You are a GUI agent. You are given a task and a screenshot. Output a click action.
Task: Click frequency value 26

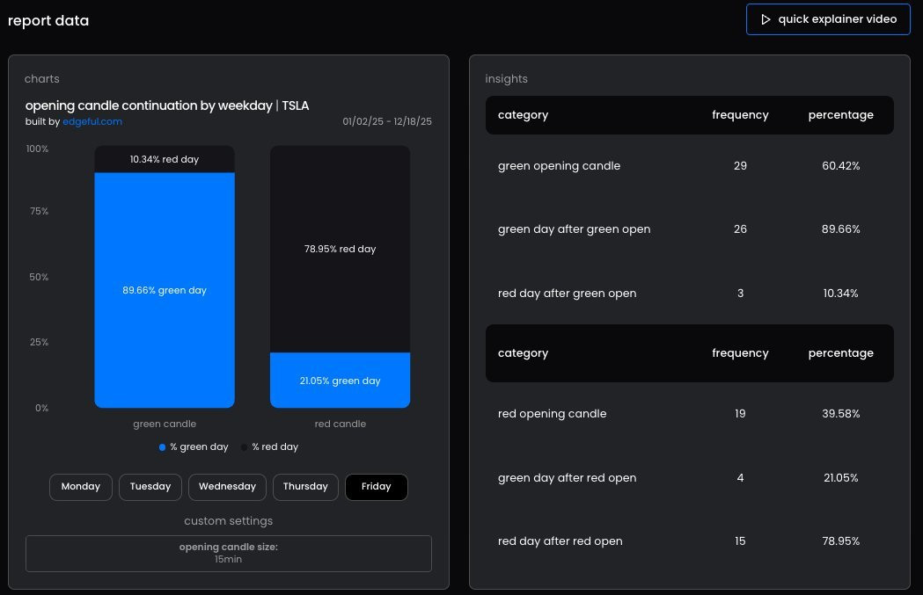740,229
